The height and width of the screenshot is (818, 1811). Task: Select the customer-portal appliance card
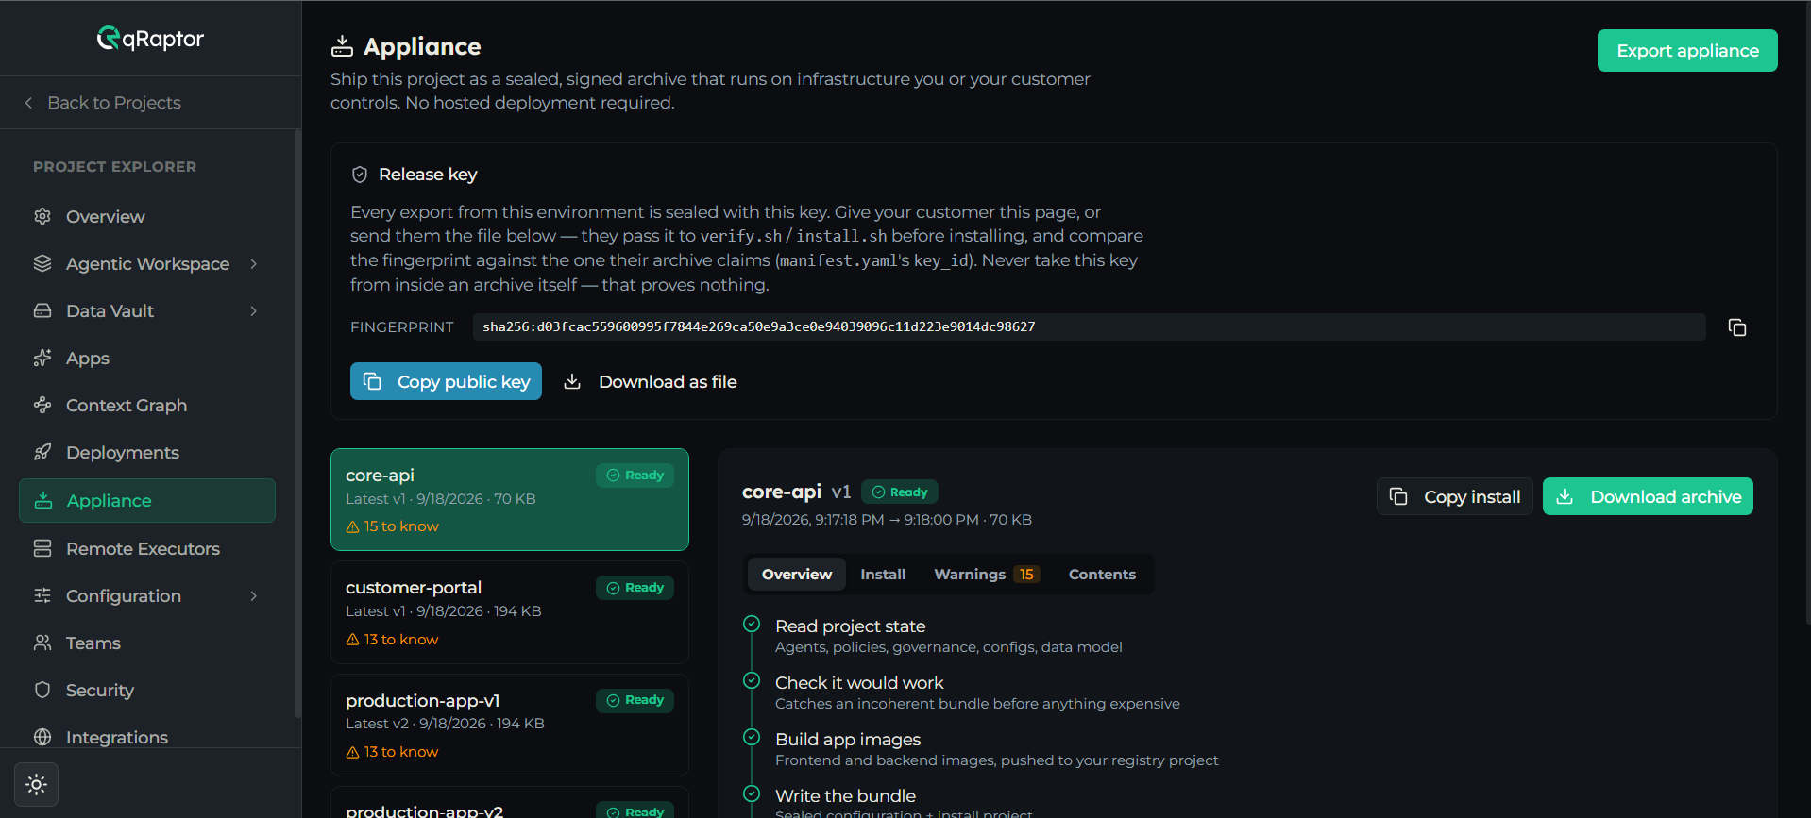coord(510,612)
